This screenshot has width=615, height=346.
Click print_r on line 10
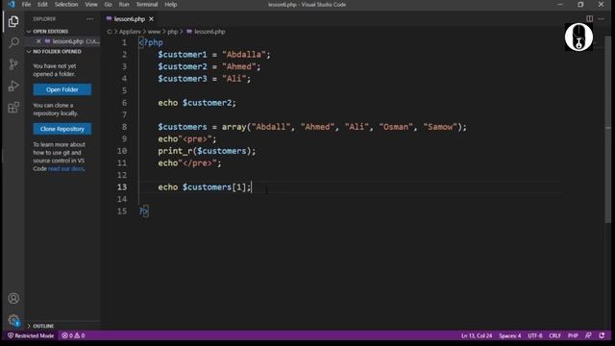(175, 151)
